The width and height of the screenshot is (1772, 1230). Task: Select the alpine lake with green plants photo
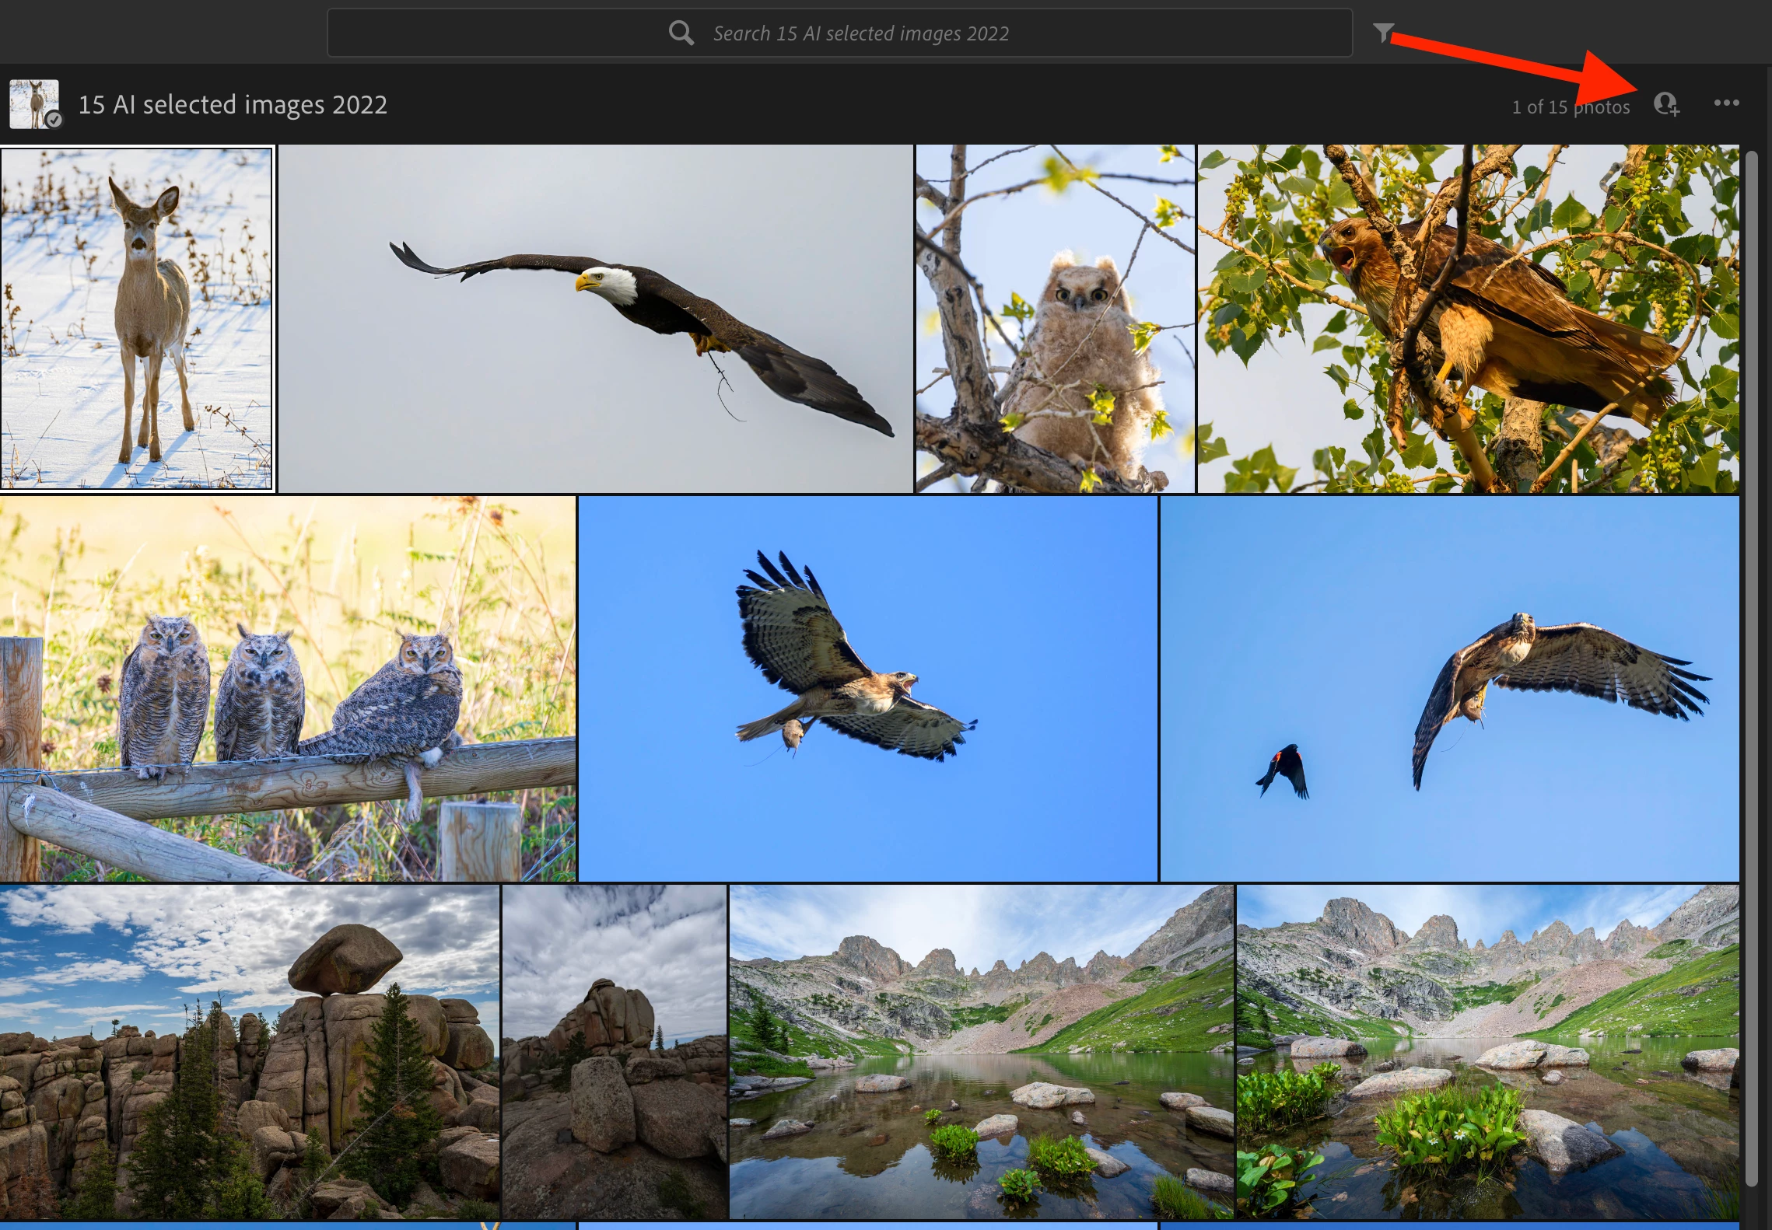(1487, 1050)
